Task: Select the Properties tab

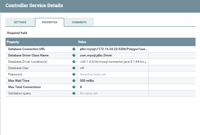Action: [50, 22]
